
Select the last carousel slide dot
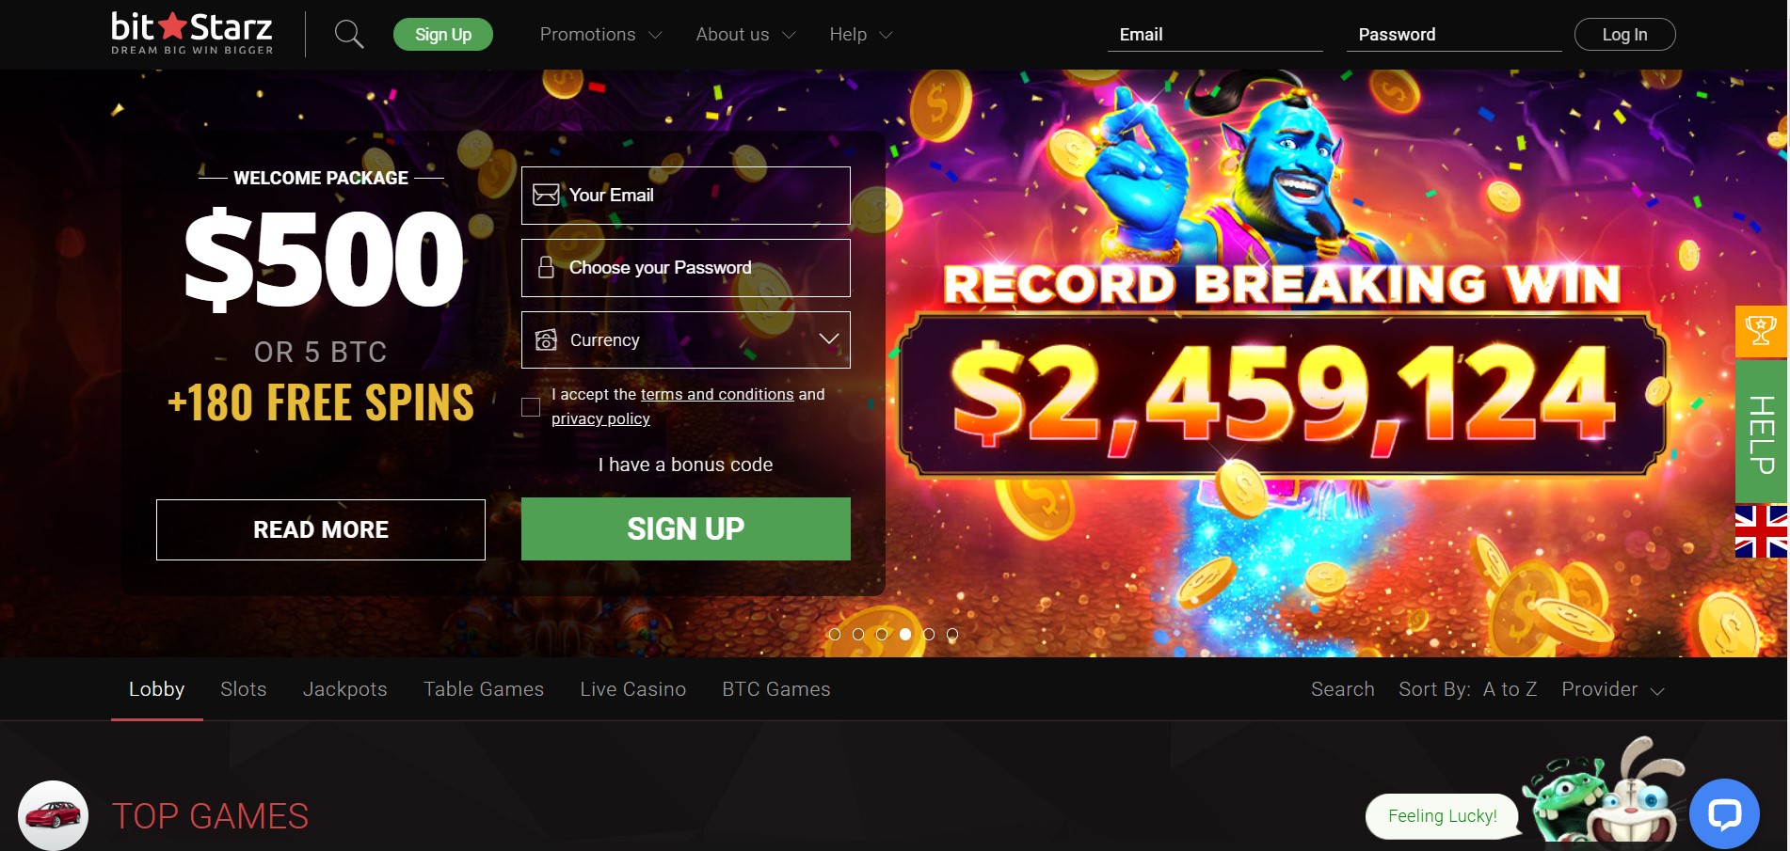point(952,635)
